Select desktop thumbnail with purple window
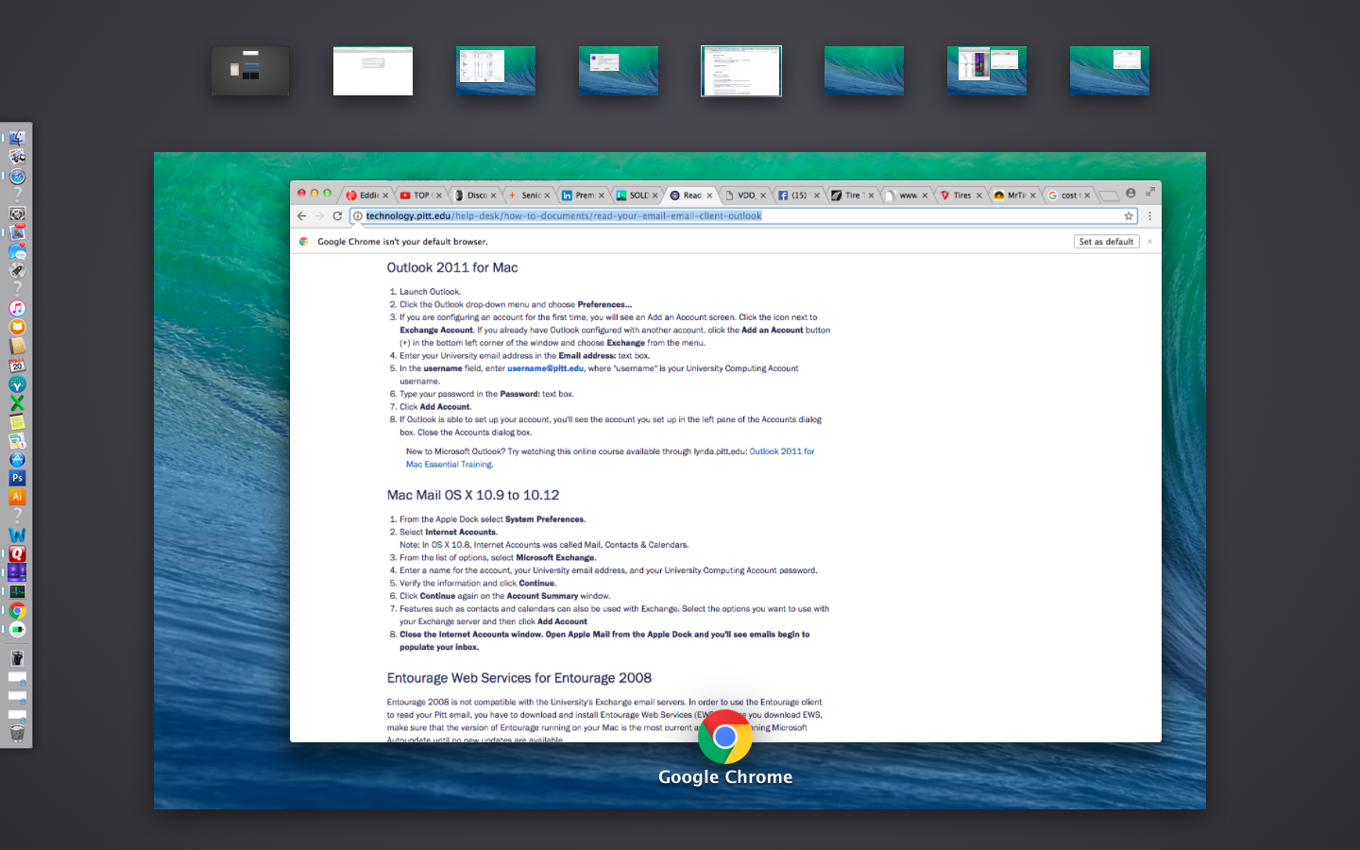Viewport: 1360px width, 850px height. click(987, 71)
